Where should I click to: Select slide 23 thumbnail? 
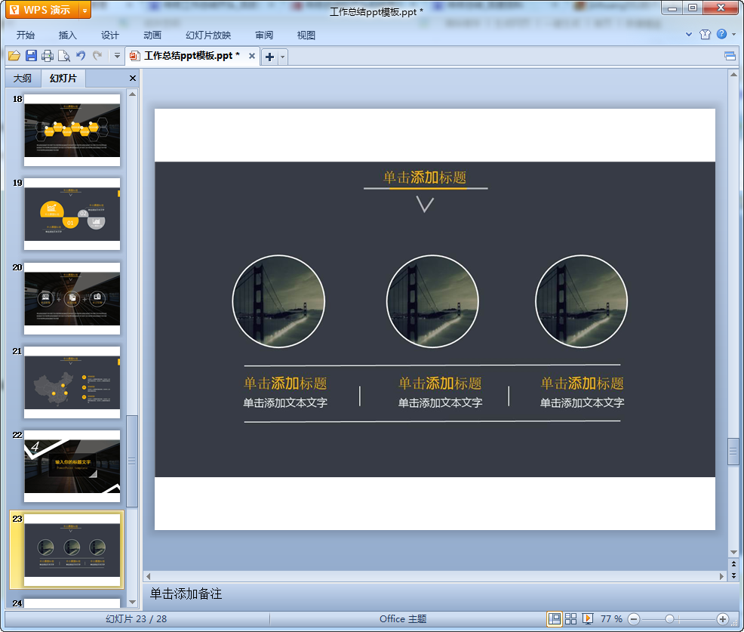pos(72,550)
